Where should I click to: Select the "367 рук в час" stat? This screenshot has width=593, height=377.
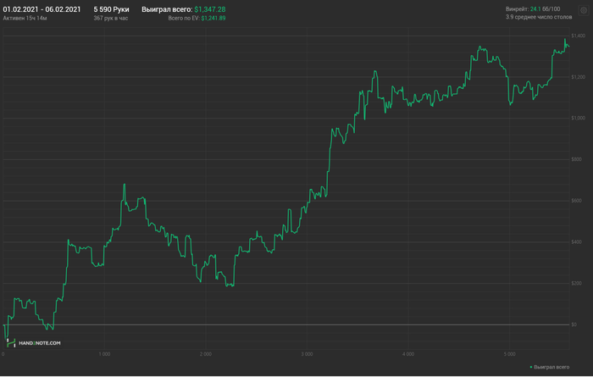tap(111, 18)
